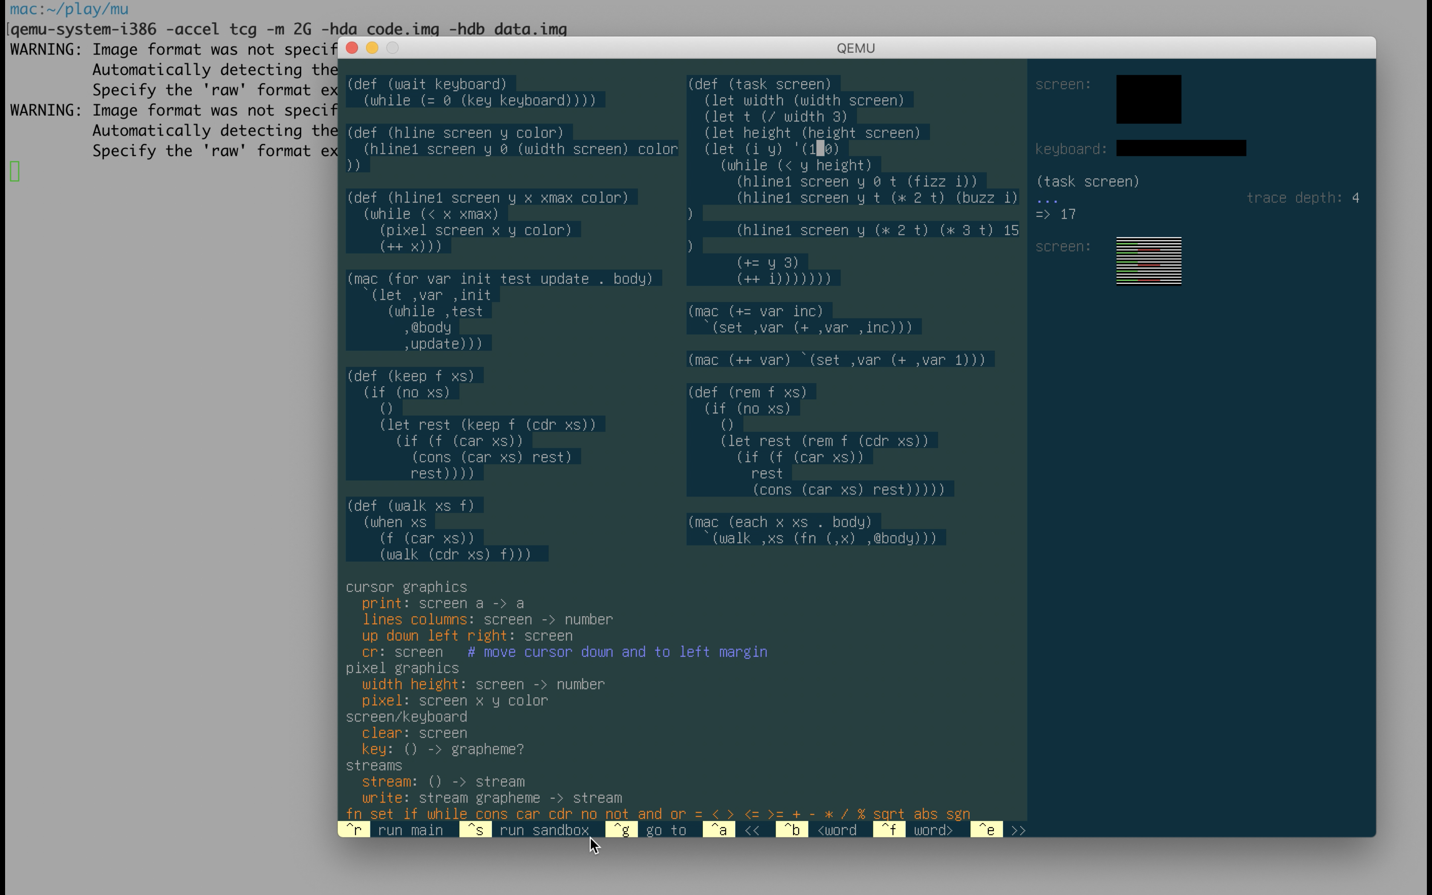
Task: Click the ^f word> icon
Action: (889, 830)
